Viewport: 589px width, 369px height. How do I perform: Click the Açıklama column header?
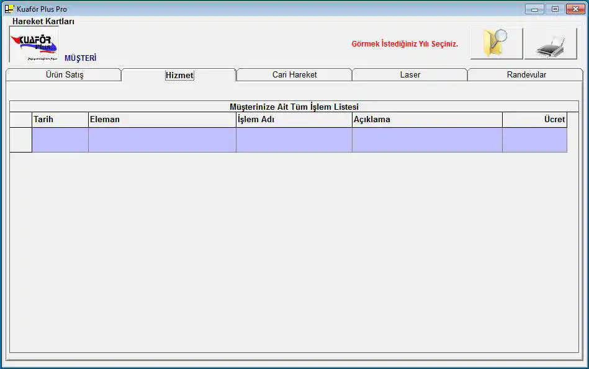click(426, 120)
